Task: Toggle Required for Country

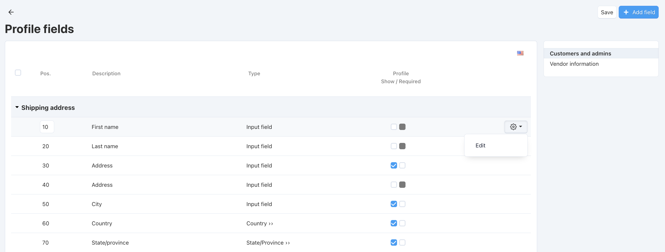Action: click(x=402, y=223)
